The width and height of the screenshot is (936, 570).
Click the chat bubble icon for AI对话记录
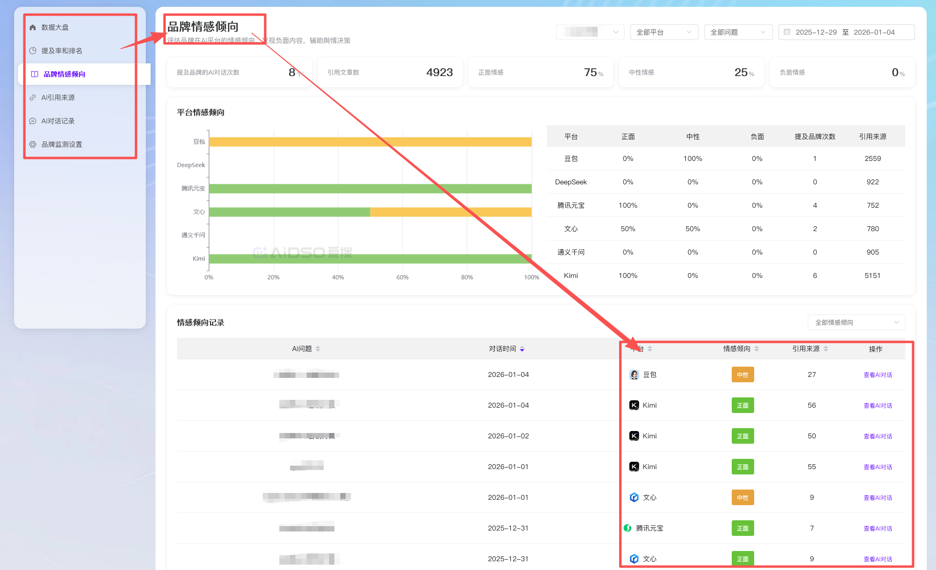click(x=33, y=121)
